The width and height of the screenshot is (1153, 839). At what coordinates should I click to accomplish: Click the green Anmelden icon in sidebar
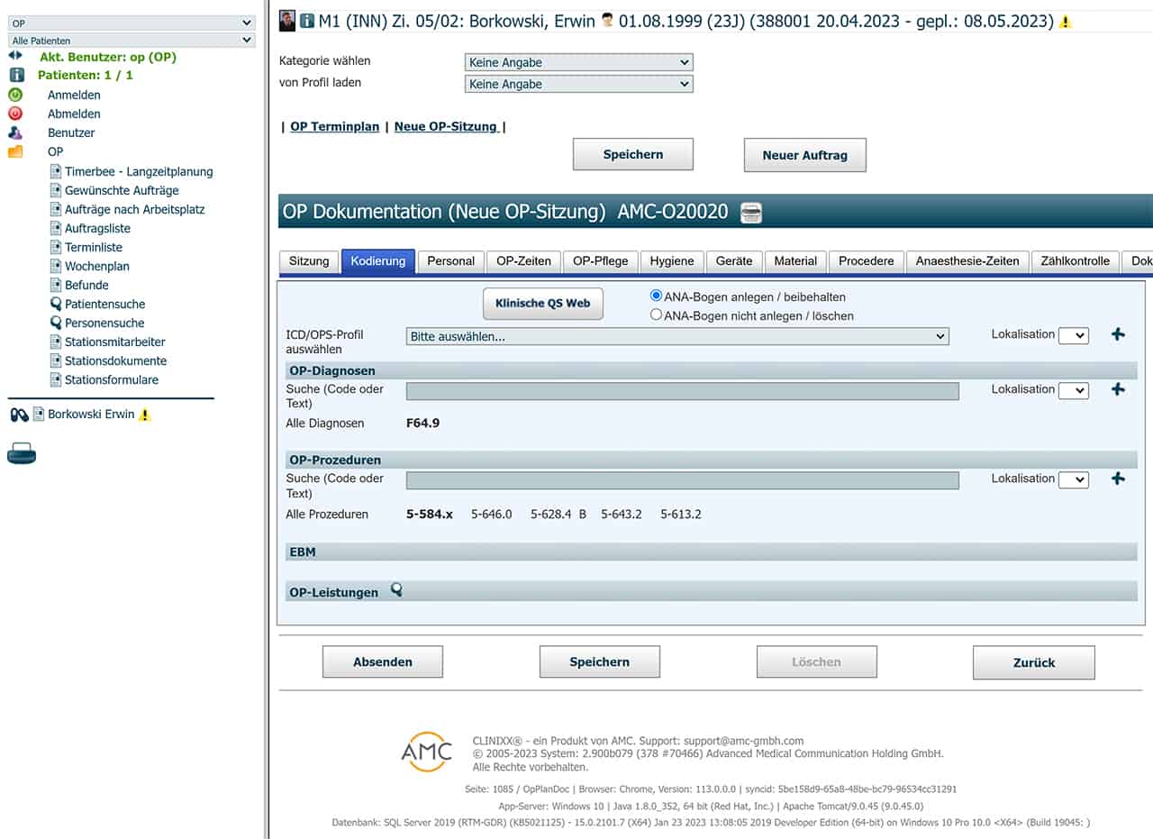(x=15, y=95)
